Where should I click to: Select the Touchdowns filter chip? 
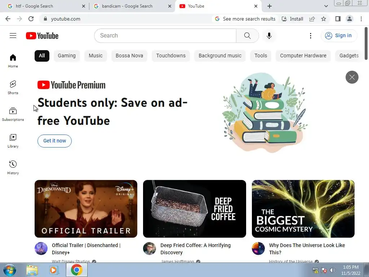tap(171, 56)
